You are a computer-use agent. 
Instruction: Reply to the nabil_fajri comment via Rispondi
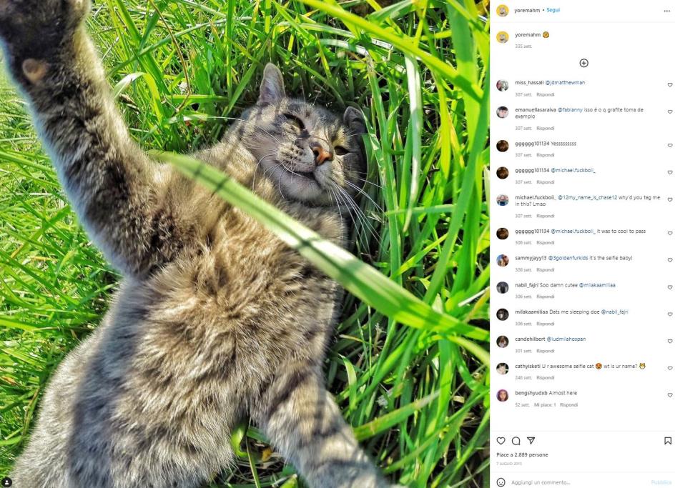545,297
